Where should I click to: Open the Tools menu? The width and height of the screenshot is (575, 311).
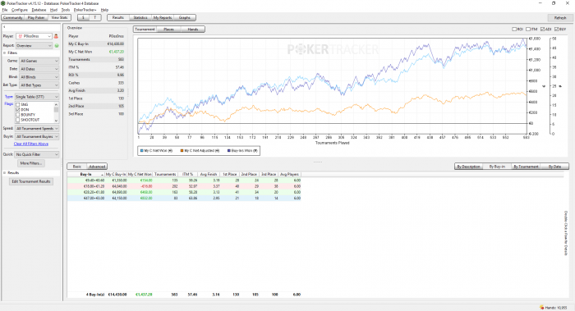65,10
